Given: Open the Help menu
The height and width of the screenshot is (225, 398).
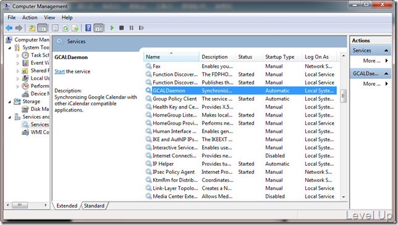Looking at the screenshot, I should pos(67,17).
